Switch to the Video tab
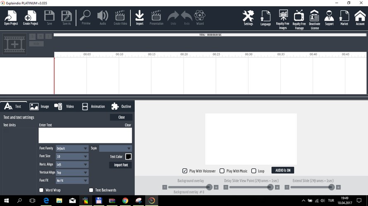Image resolution: width=368 pixels, height=206 pixels. 64,106
